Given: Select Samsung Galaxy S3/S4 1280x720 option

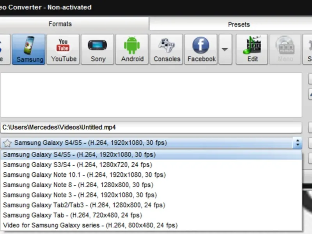Looking at the screenshot, I should [151, 165].
